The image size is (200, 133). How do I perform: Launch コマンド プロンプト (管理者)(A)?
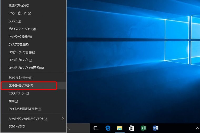click(x=33, y=68)
